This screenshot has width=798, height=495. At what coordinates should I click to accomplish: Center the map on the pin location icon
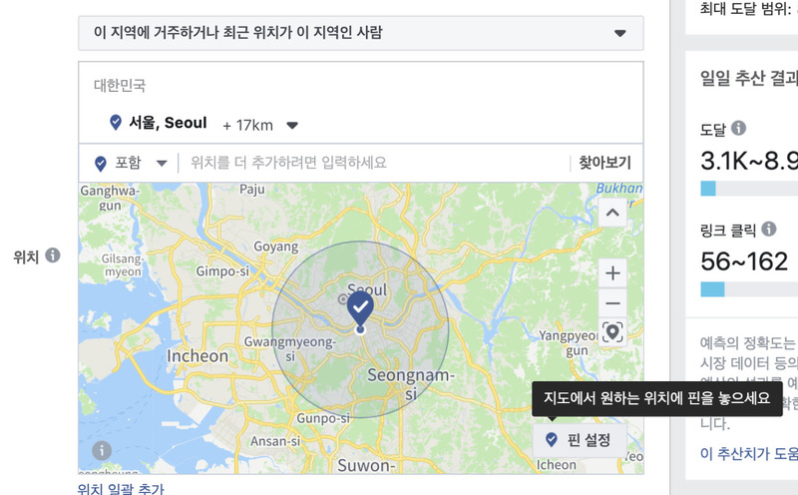[612, 332]
